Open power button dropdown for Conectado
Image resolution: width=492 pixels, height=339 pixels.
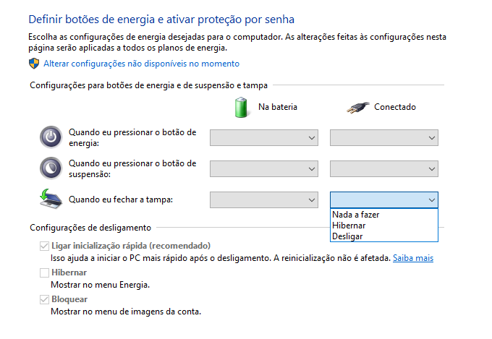point(384,137)
